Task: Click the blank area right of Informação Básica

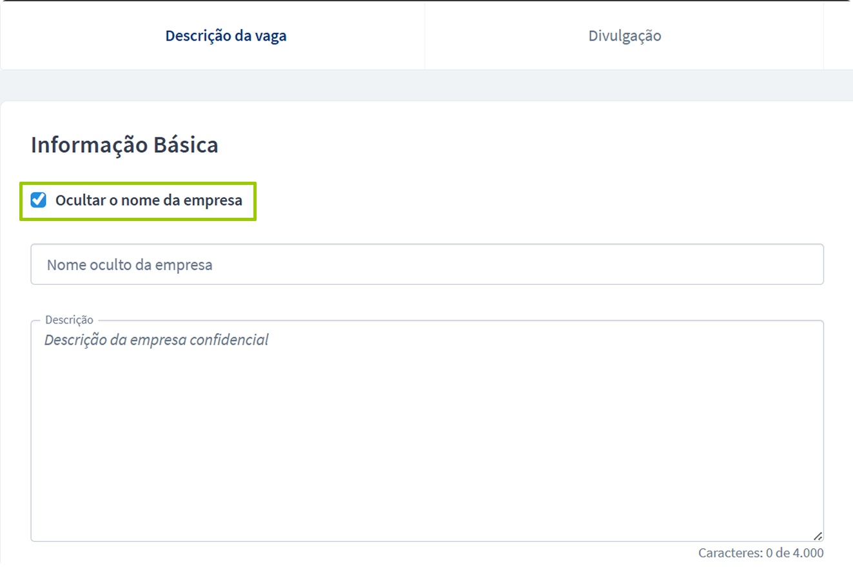Action: [516, 145]
